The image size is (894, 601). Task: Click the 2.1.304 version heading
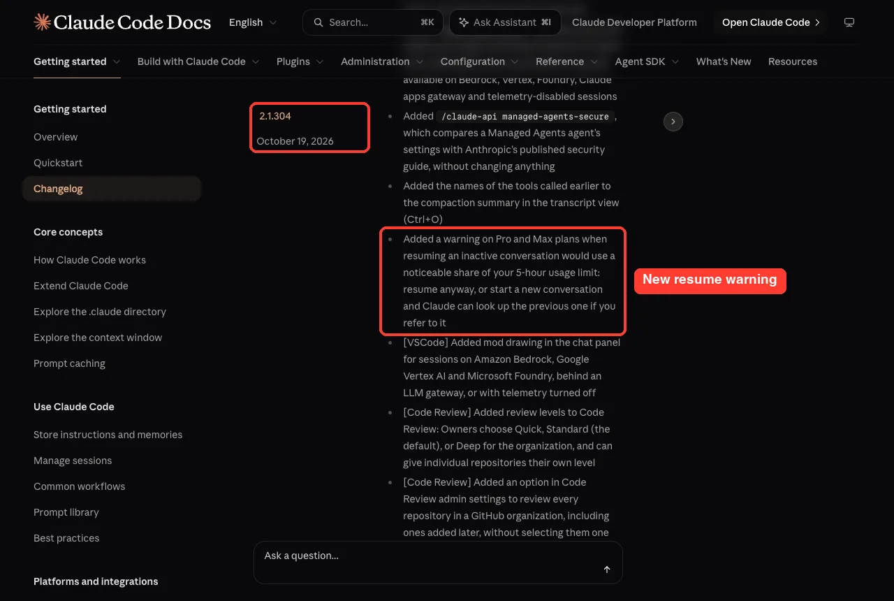coord(275,116)
